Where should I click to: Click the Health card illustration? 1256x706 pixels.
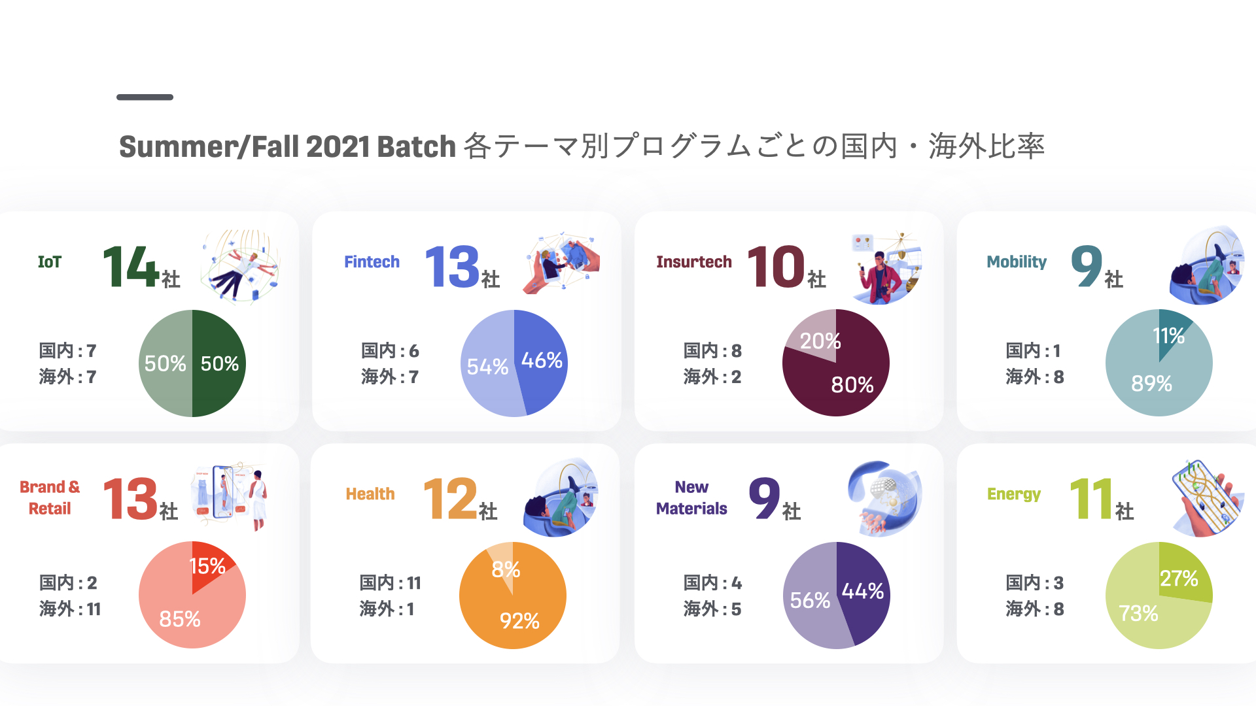[561, 497]
